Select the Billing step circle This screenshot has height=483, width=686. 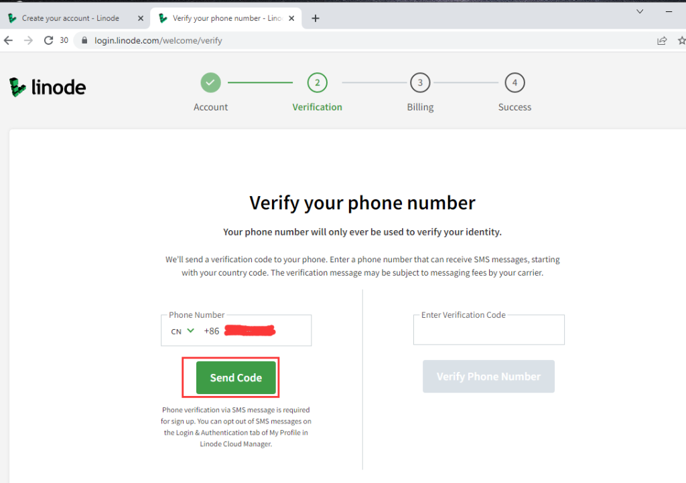(420, 82)
